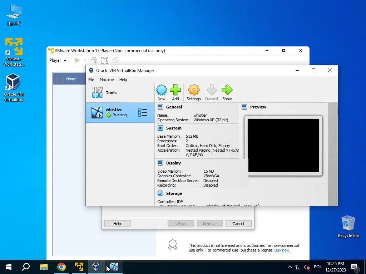Open the Machine menu in VirtualBox

(x=107, y=80)
